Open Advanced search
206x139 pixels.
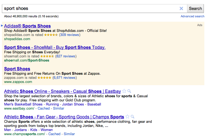click(193, 16)
